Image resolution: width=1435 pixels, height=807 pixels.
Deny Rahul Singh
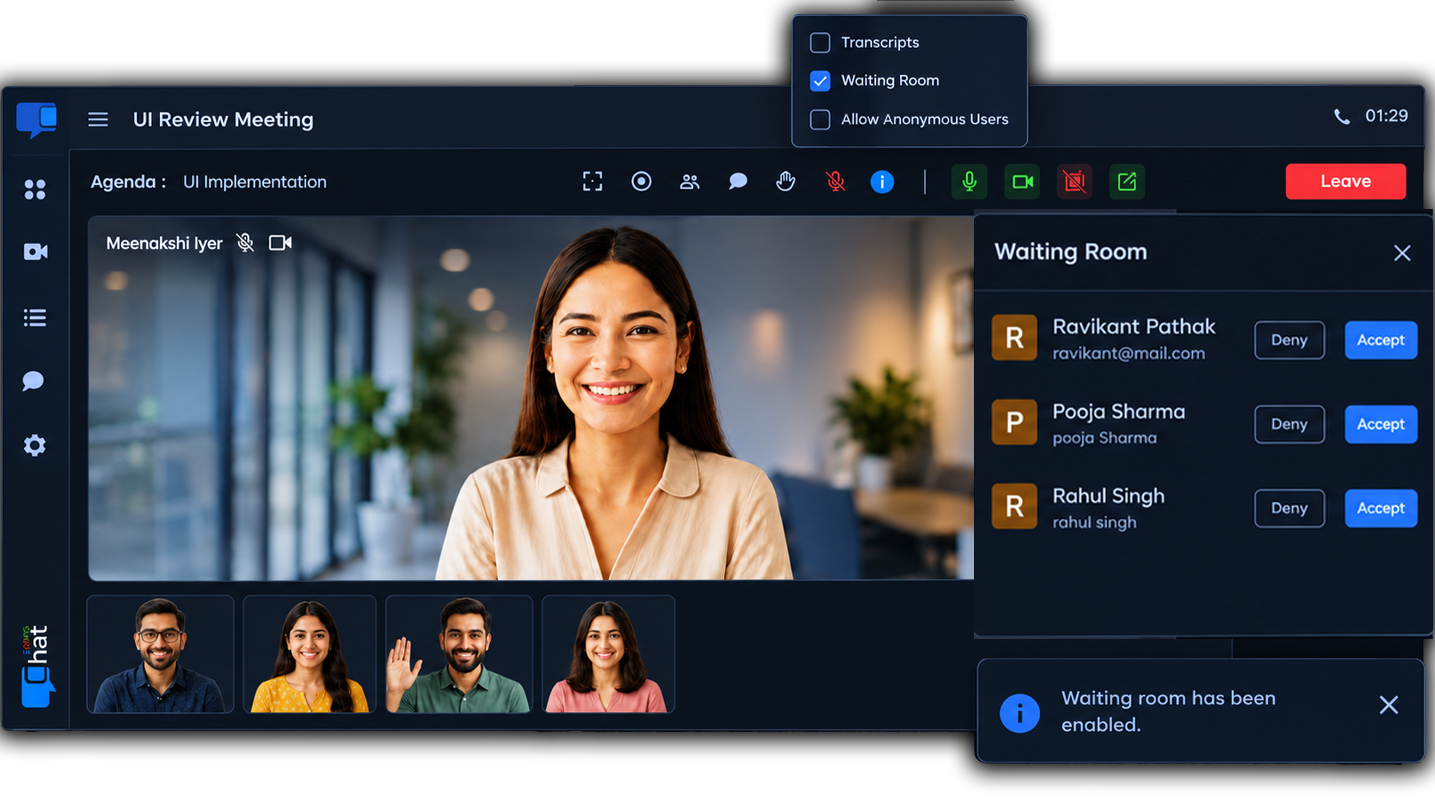point(1290,509)
